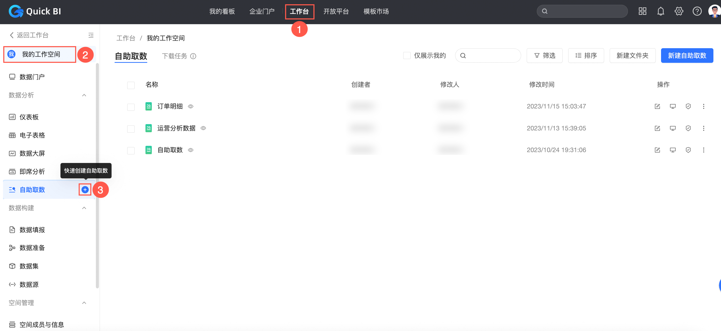Open the notification bell icon
721x331 pixels.
coord(661,11)
